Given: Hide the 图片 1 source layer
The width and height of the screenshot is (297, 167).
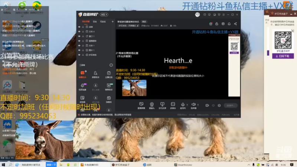Looking at the screenshot, I should pos(79,50).
